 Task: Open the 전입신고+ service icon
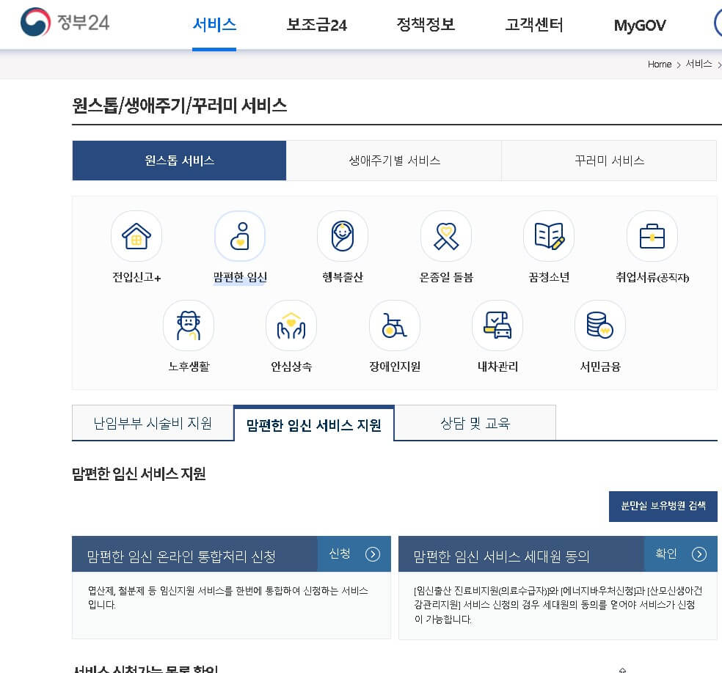tap(136, 236)
